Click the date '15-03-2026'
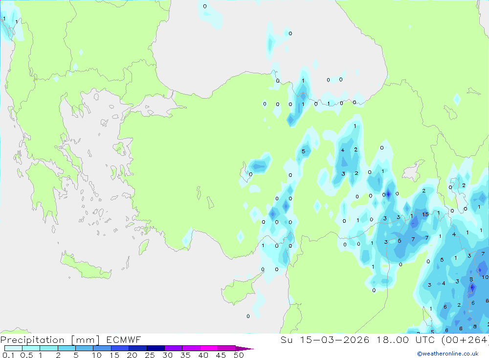This screenshot has height=358, width=489. click(x=334, y=339)
